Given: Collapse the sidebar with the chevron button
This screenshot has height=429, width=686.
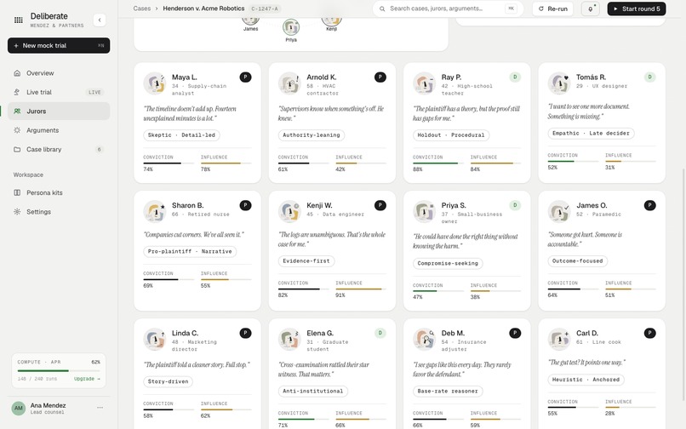Looking at the screenshot, I should (100, 20).
